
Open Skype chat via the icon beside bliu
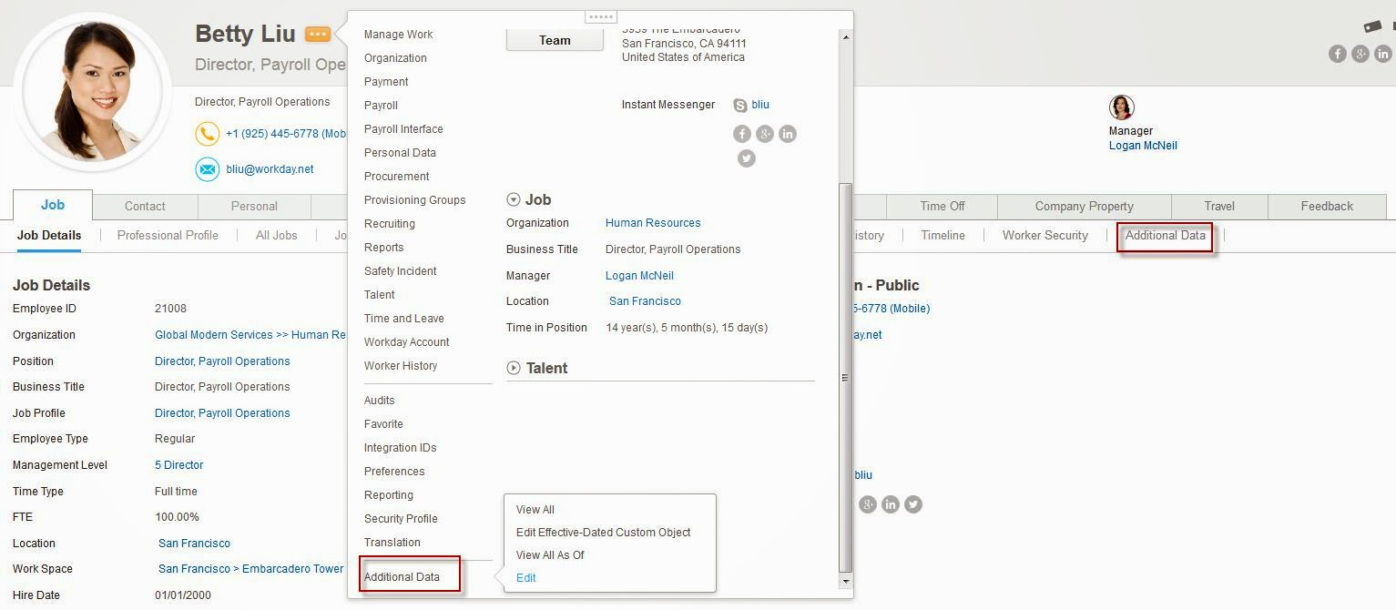[739, 105]
